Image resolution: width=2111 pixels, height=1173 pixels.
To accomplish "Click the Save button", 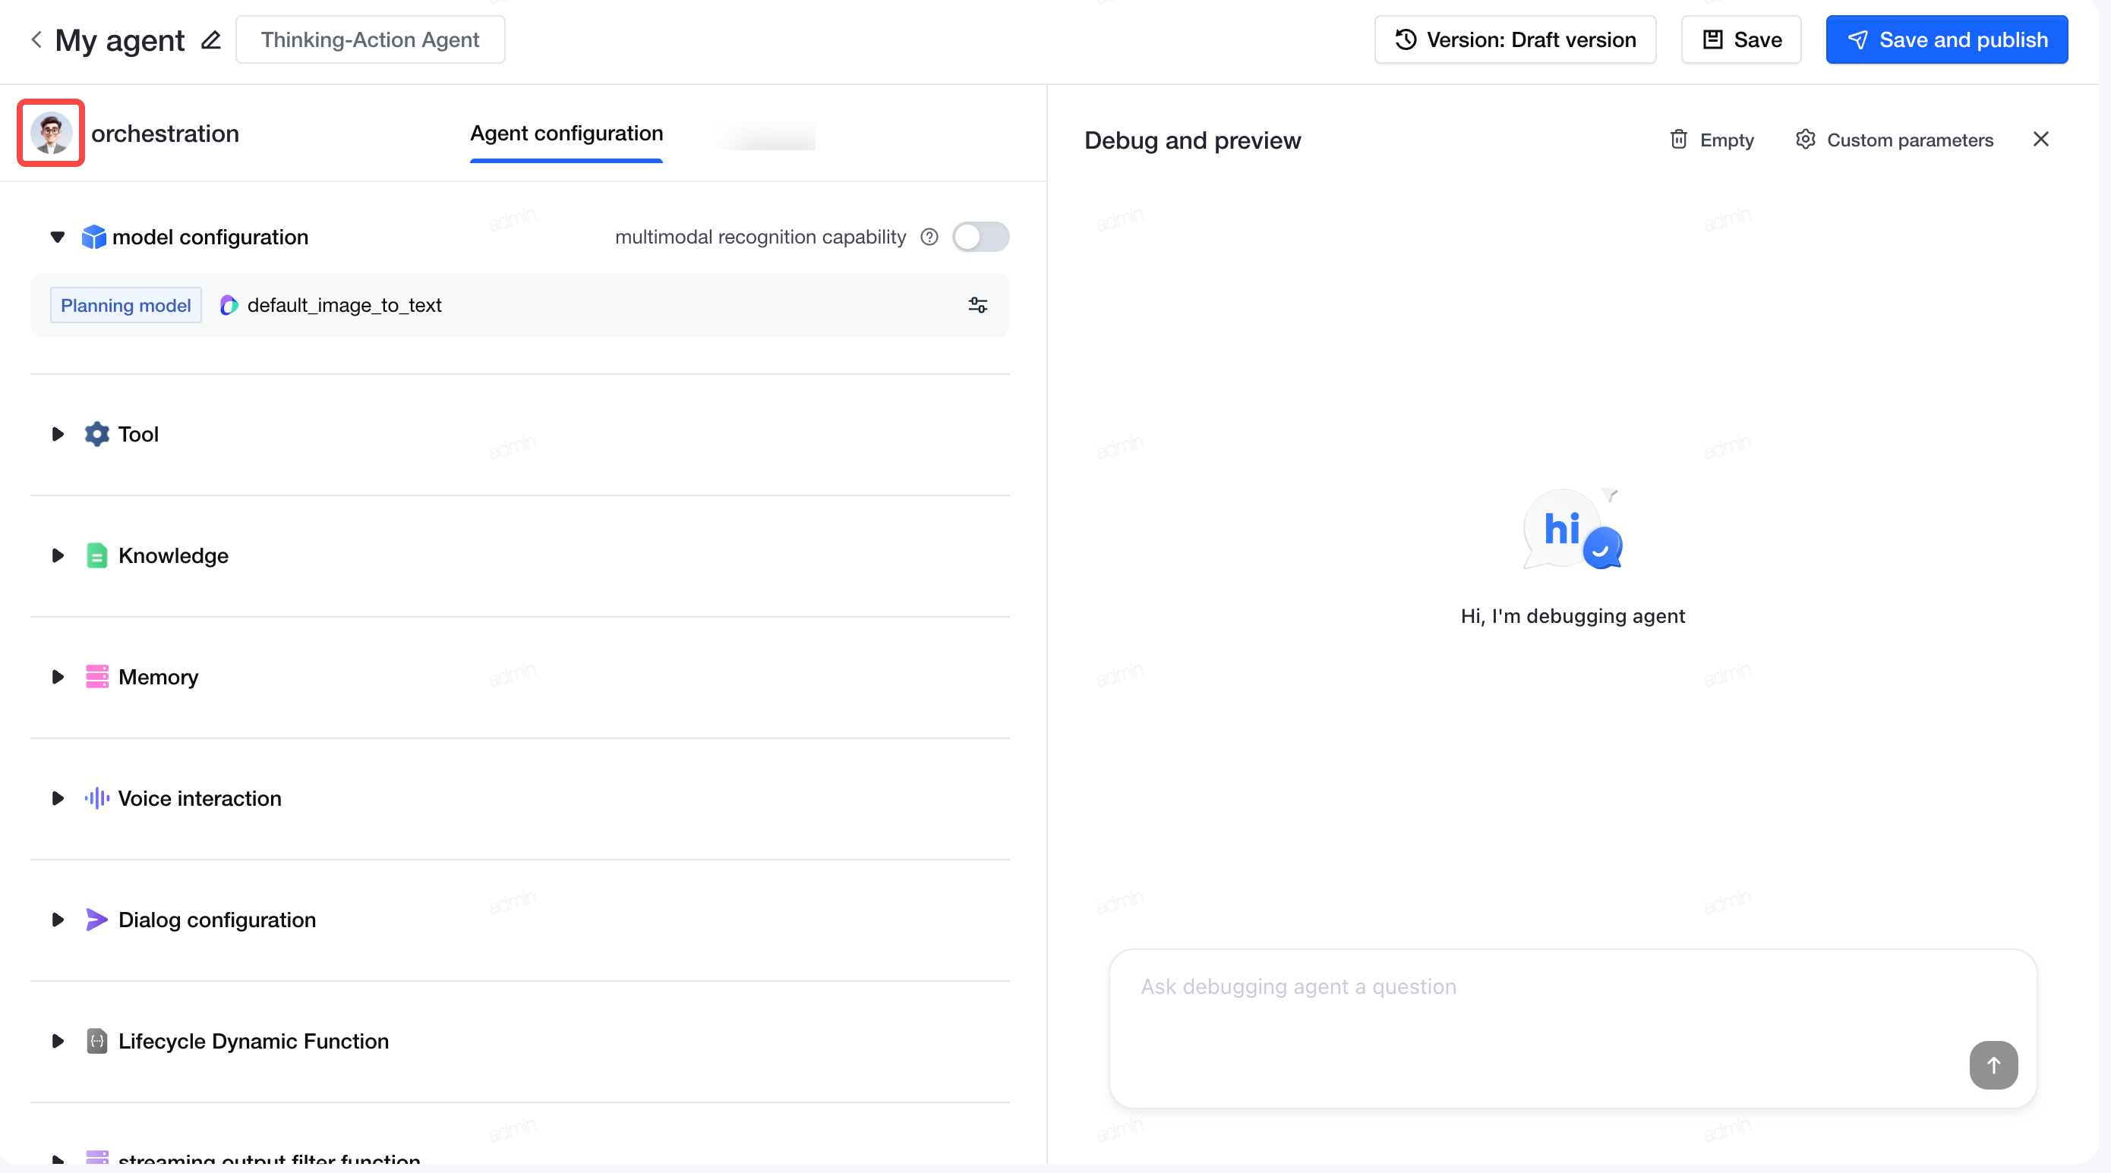I will [1741, 39].
